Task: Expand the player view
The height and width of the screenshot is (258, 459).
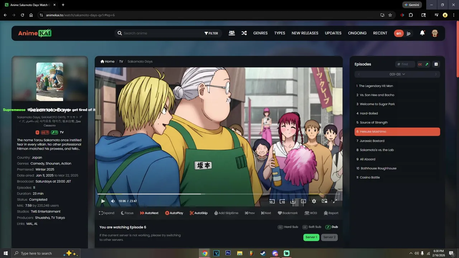Action: coord(107,213)
